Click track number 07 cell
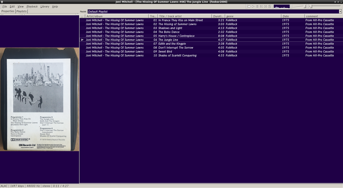 click(155, 44)
